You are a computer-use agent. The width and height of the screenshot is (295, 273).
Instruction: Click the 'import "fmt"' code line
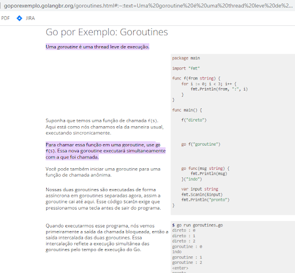[186, 69]
